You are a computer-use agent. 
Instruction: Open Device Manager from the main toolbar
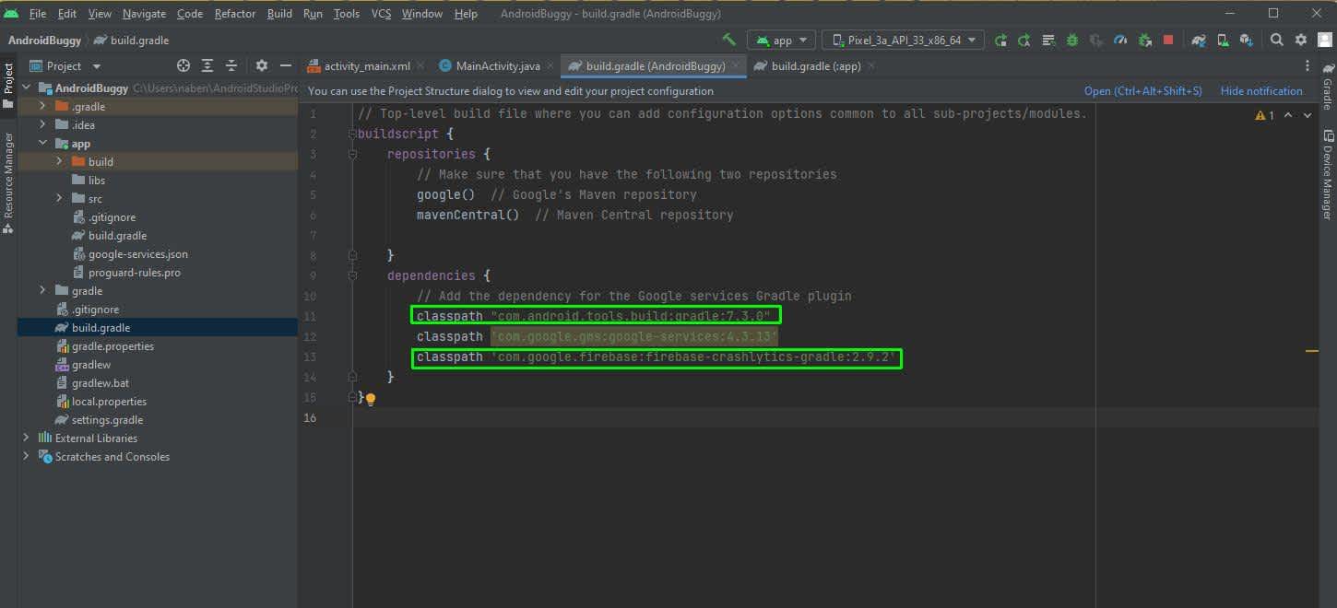pyautogui.click(x=1223, y=40)
